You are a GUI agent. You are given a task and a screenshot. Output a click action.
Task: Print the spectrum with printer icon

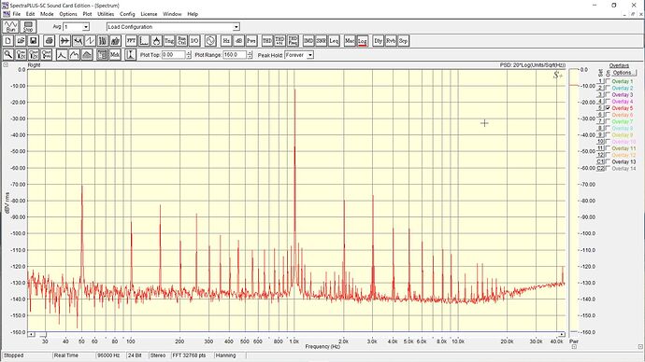[x=49, y=41]
